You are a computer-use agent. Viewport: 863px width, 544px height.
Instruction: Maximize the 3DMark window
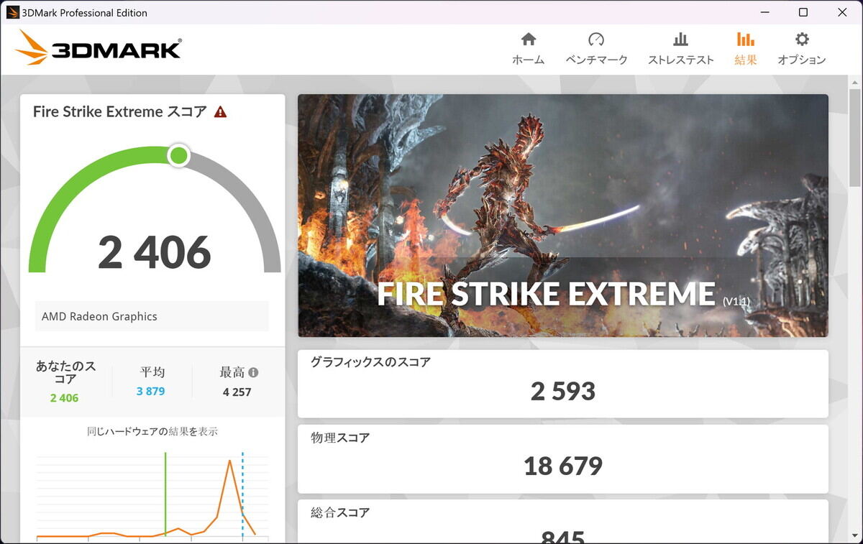(x=803, y=12)
